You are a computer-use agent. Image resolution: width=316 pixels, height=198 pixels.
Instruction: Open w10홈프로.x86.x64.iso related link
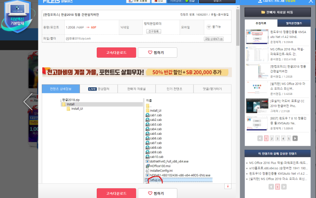pyautogui.click(x=278, y=168)
